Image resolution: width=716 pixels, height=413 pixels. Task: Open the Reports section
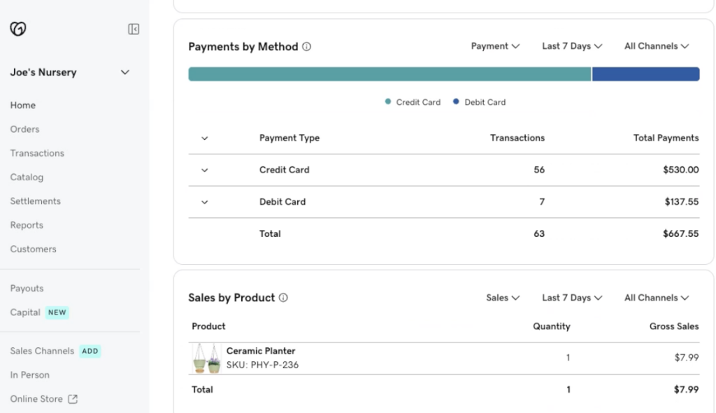pos(27,225)
